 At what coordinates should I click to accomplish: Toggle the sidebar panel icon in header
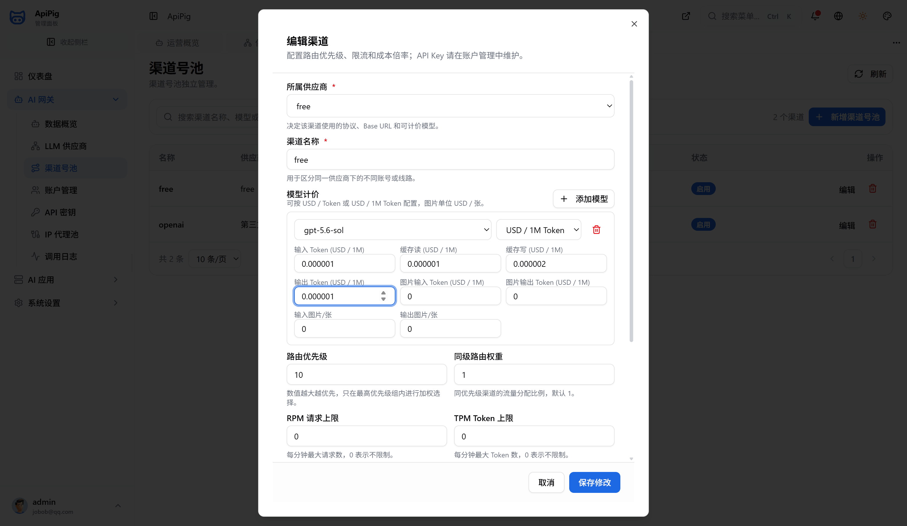coord(153,16)
